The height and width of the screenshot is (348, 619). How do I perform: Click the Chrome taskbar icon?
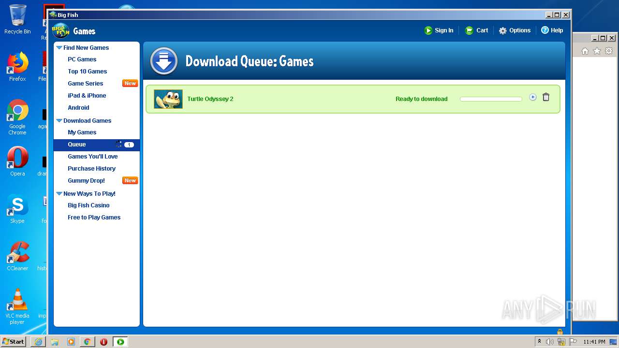pyautogui.click(x=88, y=342)
